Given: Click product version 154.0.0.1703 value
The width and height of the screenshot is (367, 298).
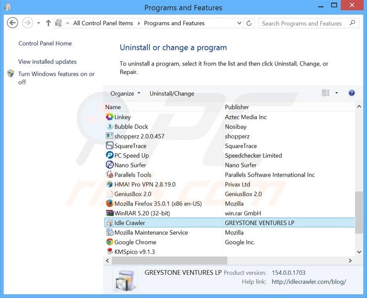Looking at the screenshot, I should [x=288, y=273].
